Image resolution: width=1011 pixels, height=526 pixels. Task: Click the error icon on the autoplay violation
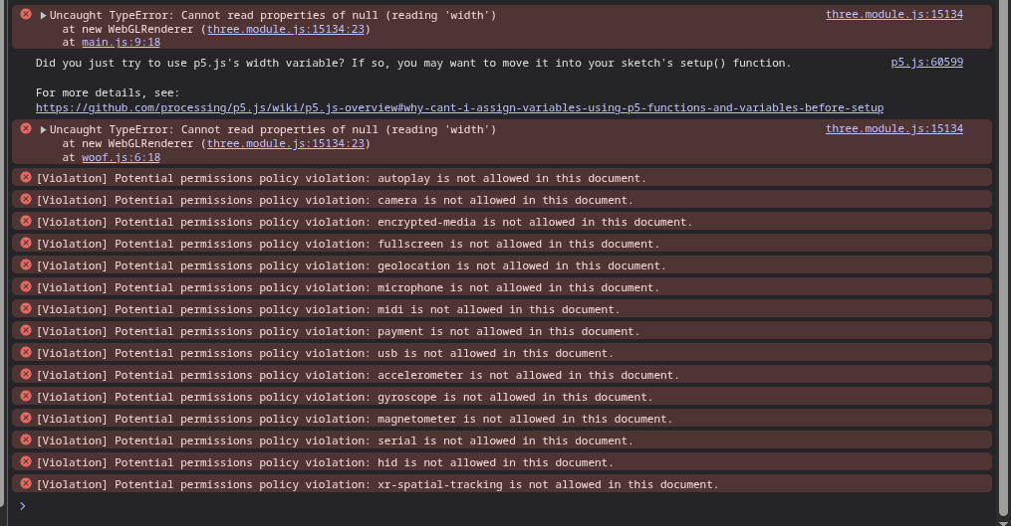(x=25, y=178)
